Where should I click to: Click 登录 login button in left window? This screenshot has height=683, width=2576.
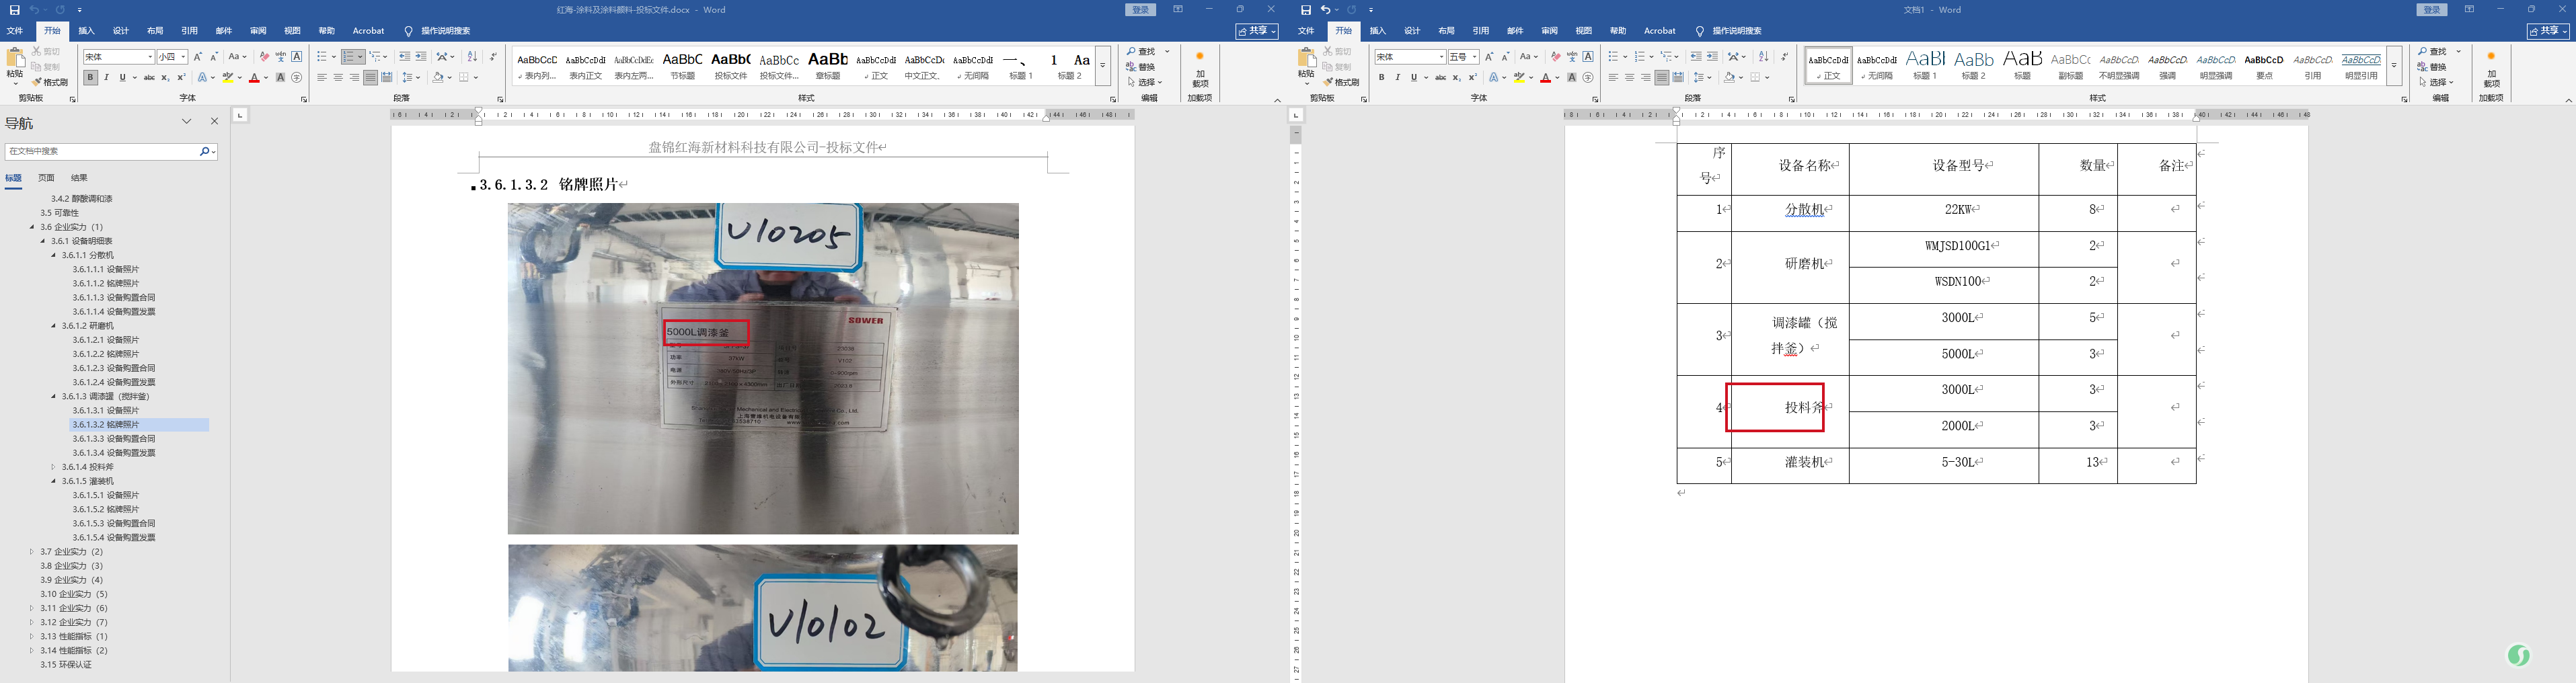tap(1141, 10)
